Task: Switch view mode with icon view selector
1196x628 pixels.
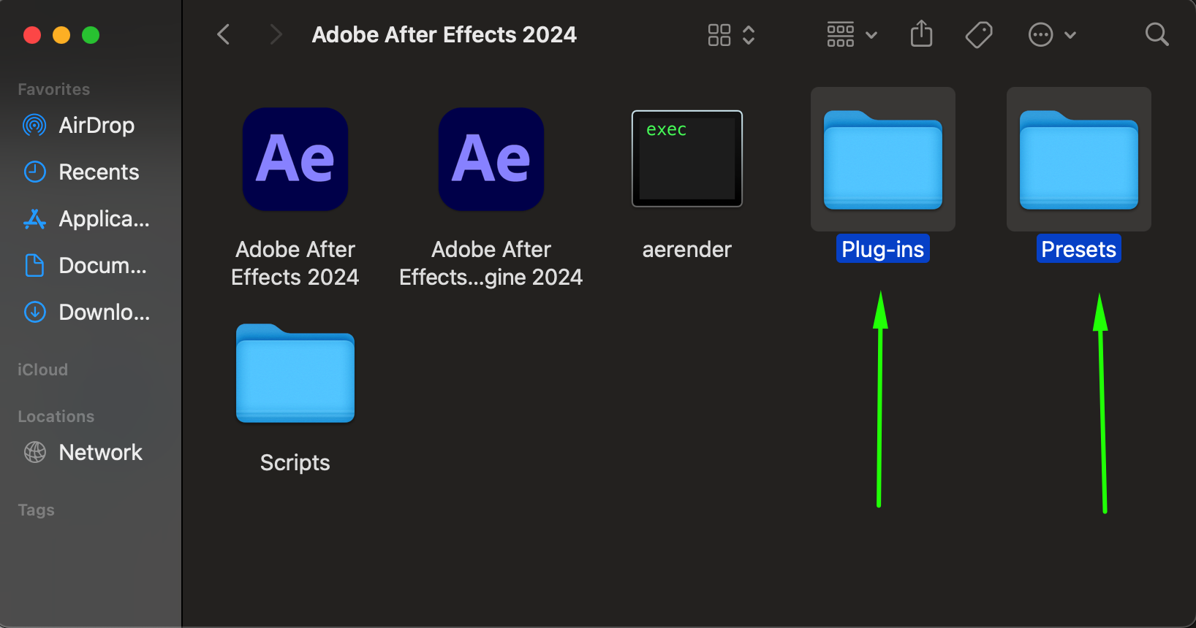Action: [730, 34]
